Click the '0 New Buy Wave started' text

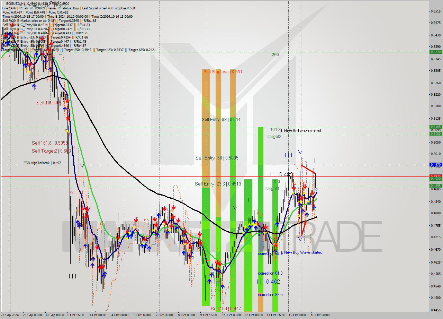point(301,252)
